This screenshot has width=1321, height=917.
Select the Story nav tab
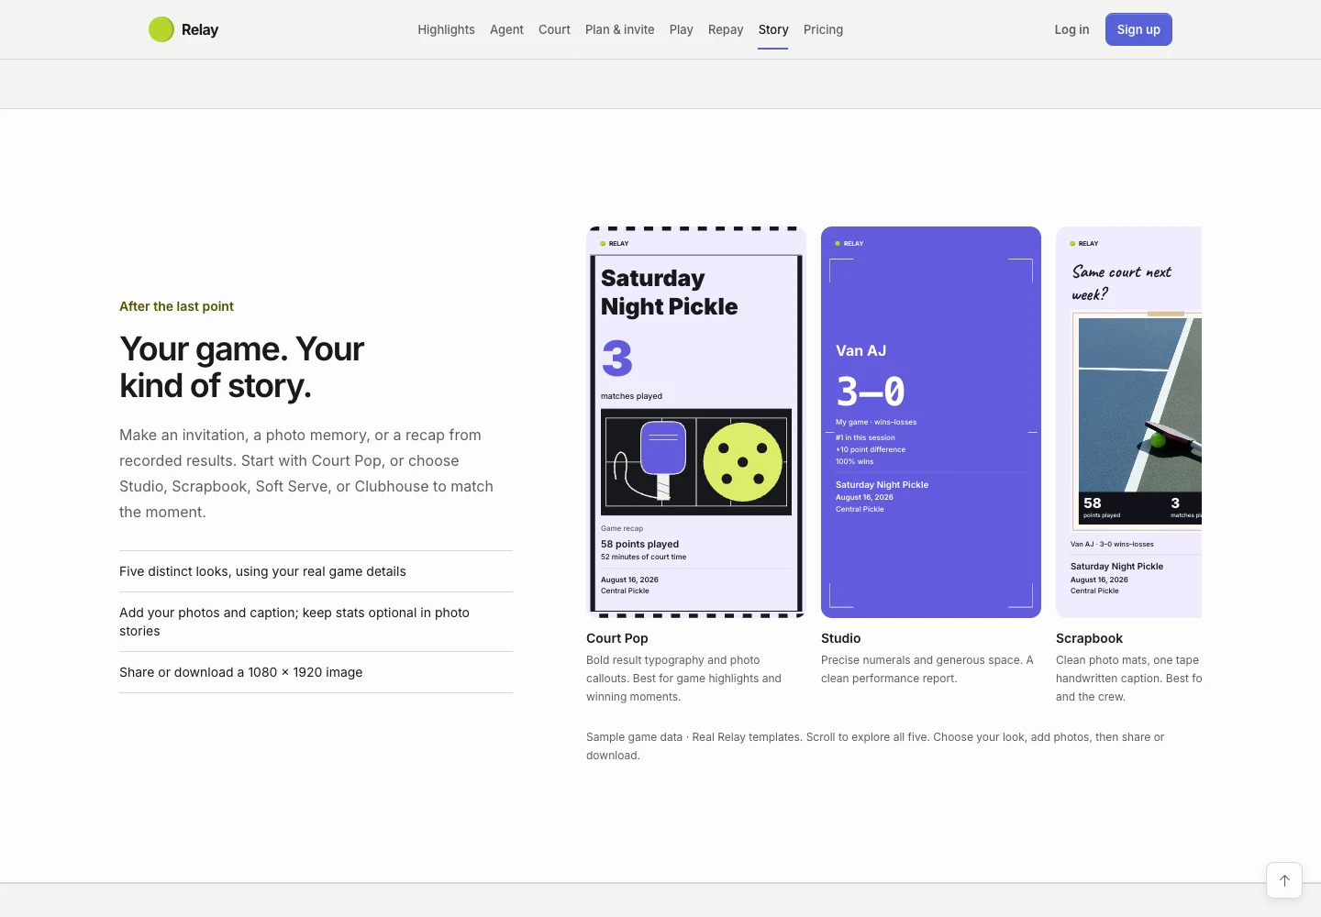click(773, 29)
